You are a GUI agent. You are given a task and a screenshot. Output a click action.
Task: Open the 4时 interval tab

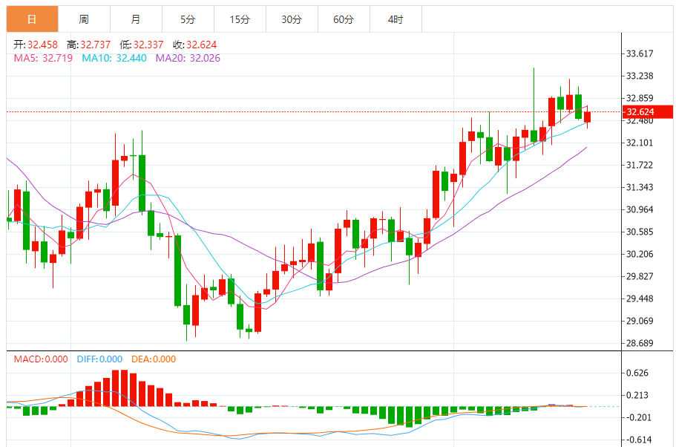click(396, 19)
